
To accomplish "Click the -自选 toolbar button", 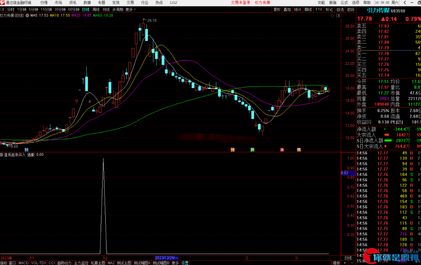I will pos(340,9).
